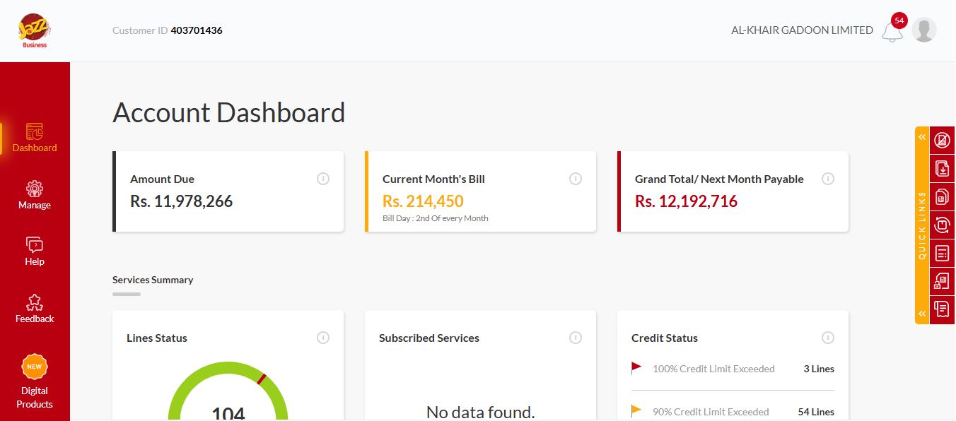Collapse Quick Links using the bottom chevron
This screenshot has width=956, height=421.
click(922, 313)
